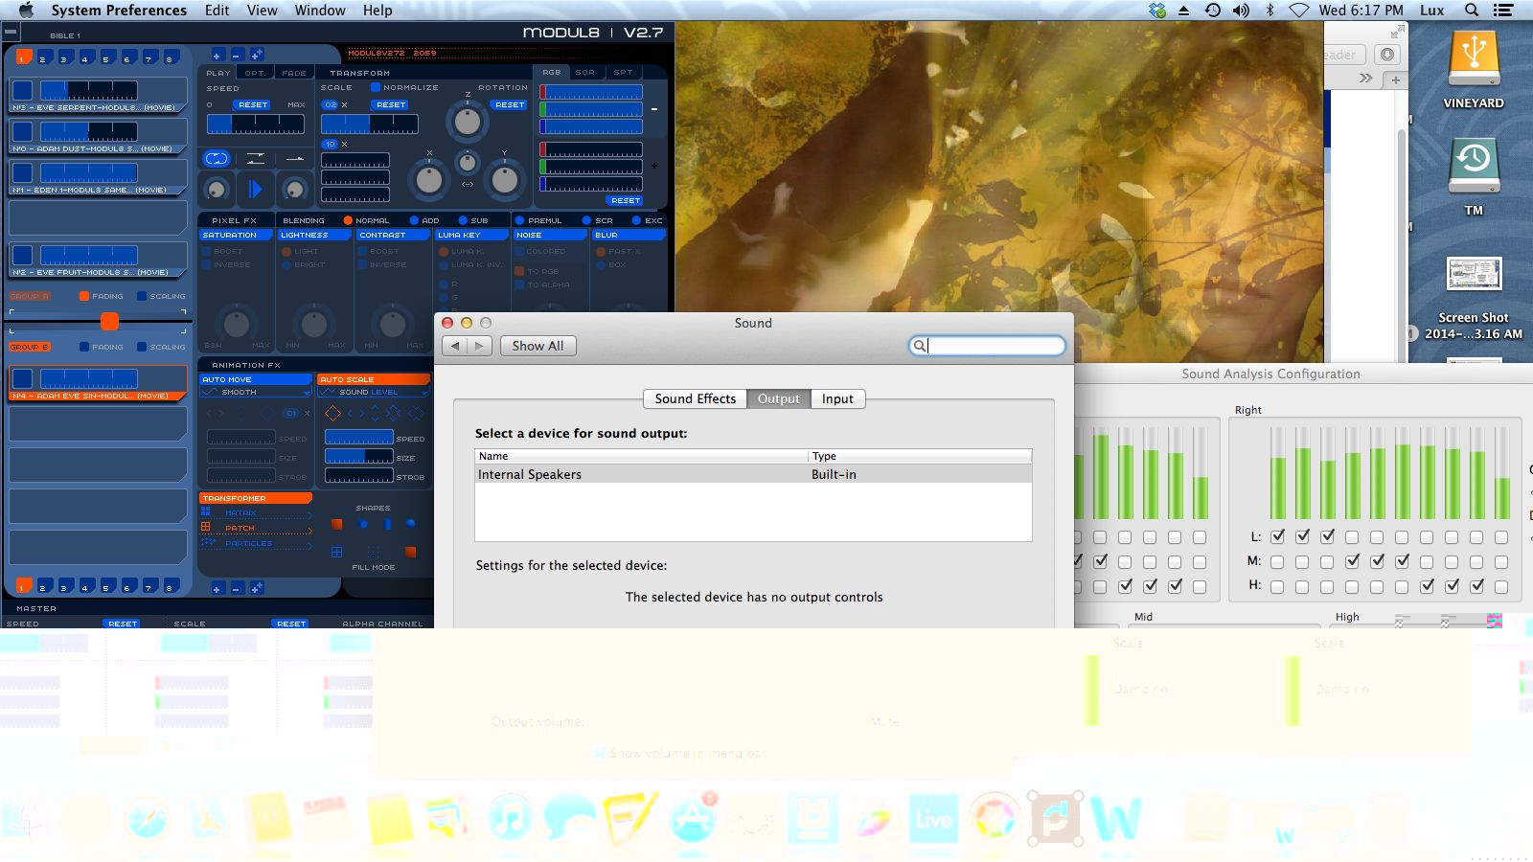This screenshot has width=1533, height=862.
Task: Open the Auto Move Smooth dropdown
Action: click(x=256, y=392)
